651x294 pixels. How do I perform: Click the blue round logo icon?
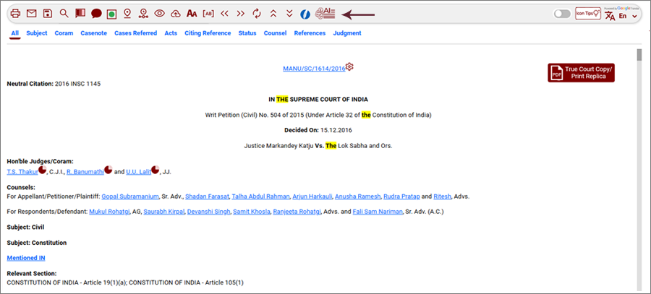click(305, 14)
